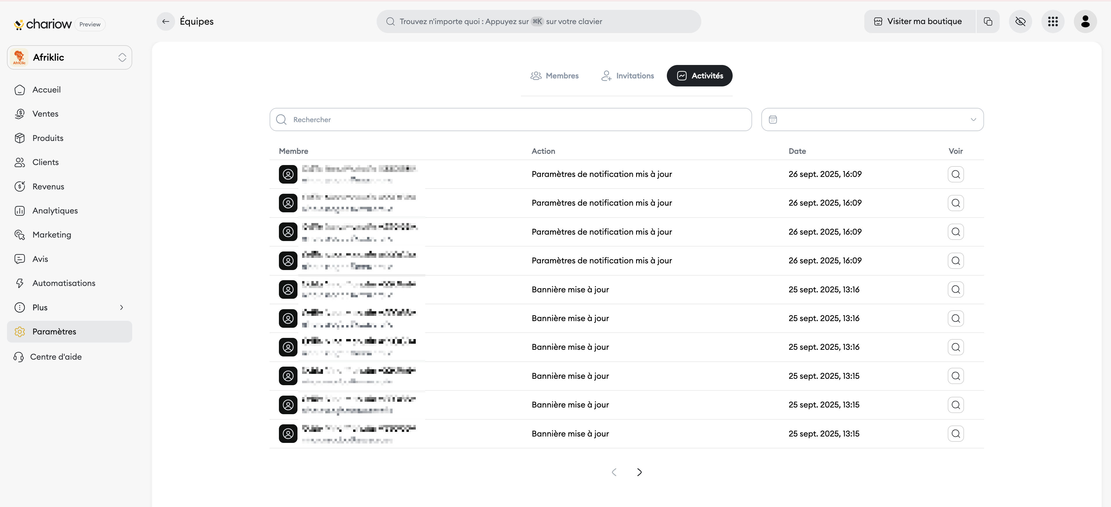Click the Rechercher search field

511,119
